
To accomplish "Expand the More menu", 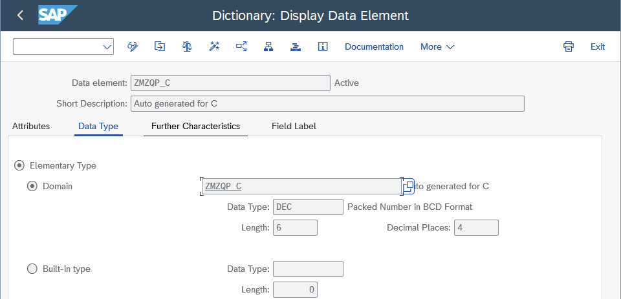I will (437, 46).
